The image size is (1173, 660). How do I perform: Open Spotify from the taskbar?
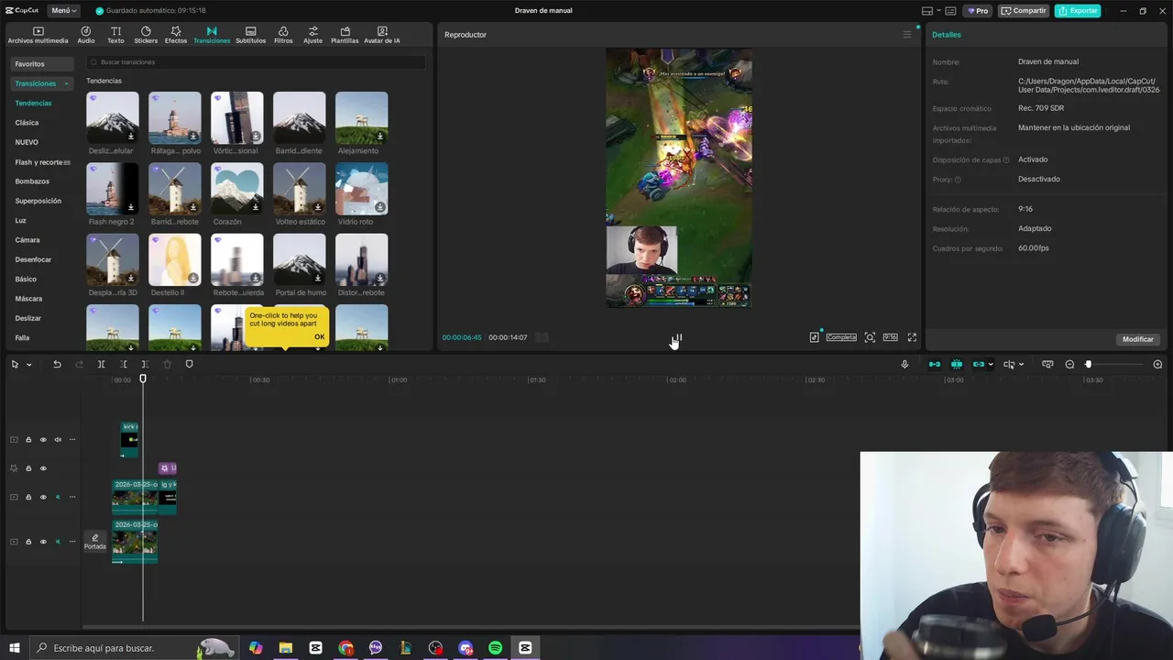495,648
